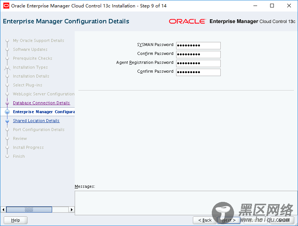Click the Review step
This screenshot has width=298, height=226.
20,138
